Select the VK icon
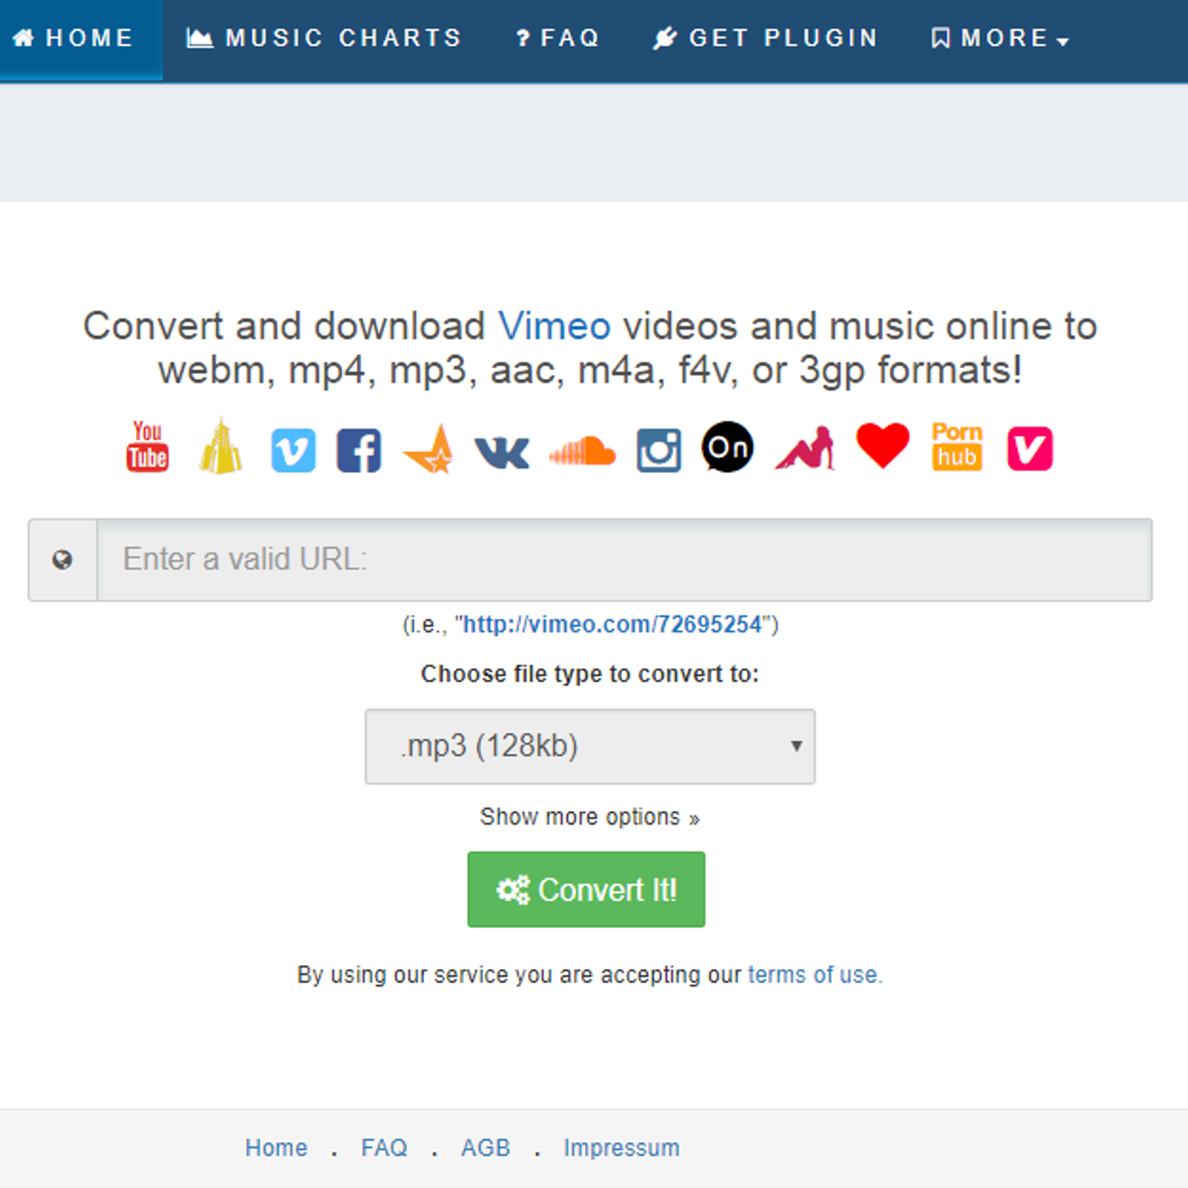The width and height of the screenshot is (1188, 1188). [x=502, y=452]
